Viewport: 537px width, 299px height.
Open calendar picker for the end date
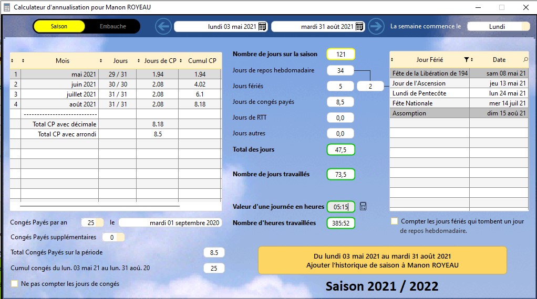359,27
